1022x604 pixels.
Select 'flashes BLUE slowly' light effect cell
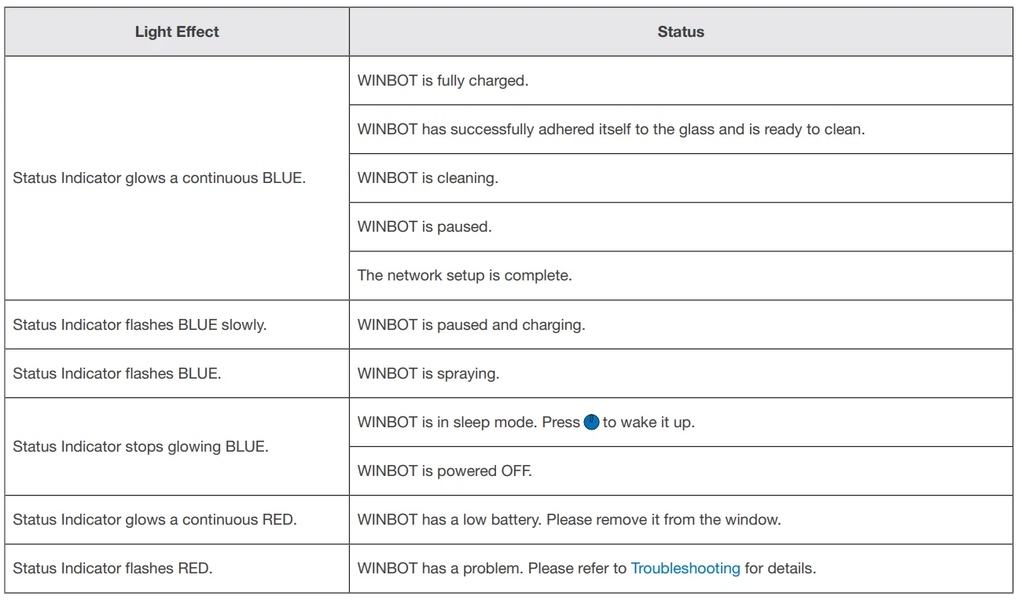coord(140,324)
